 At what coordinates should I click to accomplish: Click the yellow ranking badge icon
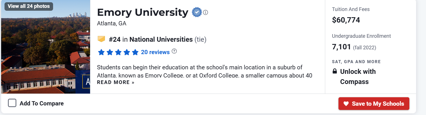pos(101,39)
